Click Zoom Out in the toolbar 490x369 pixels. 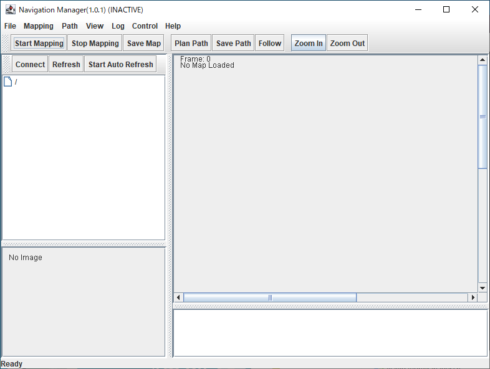347,44
